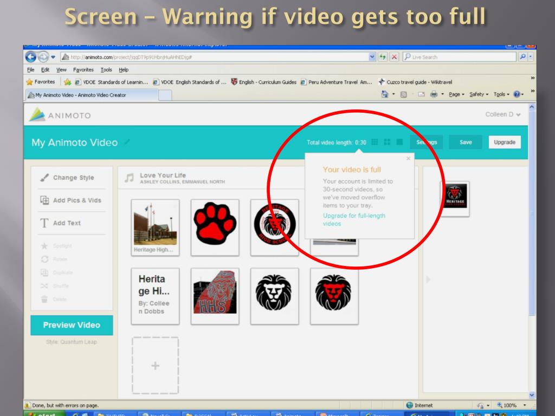Click the Animoto logo
555x416 pixels.
pos(60,115)
